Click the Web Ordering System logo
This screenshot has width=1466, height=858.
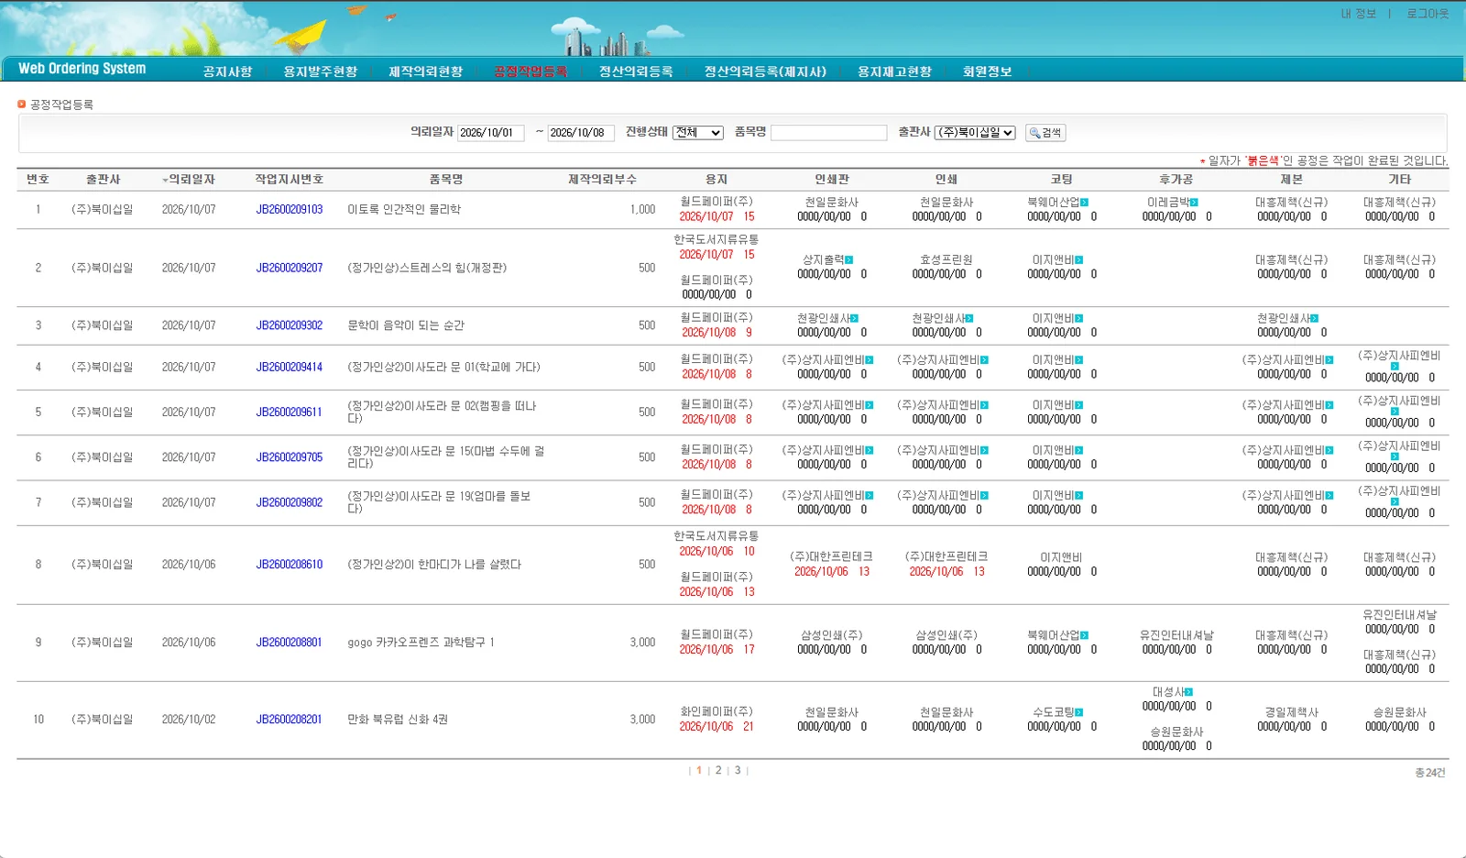point(82,69)
